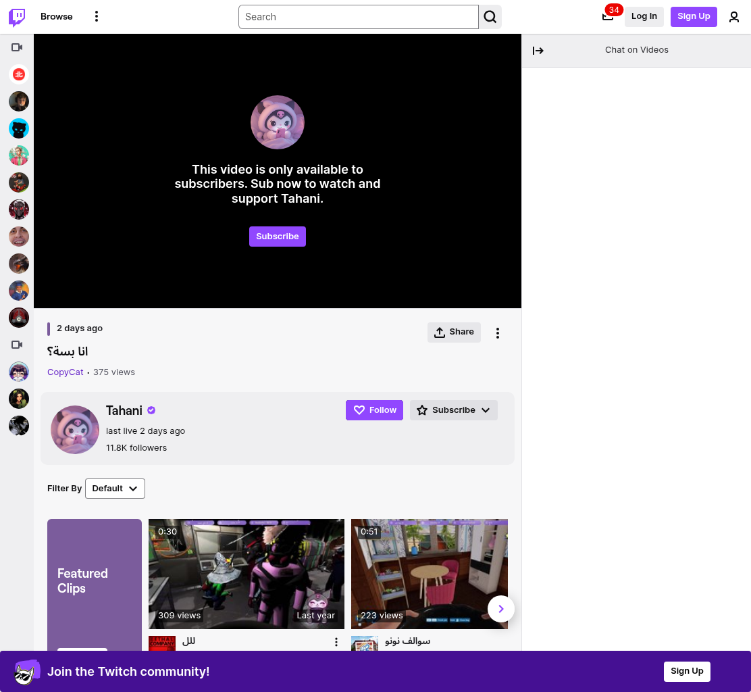Screen dimensions: 751x692
Task: Click Subscribe button in the video player
Action: click(278, 237)
